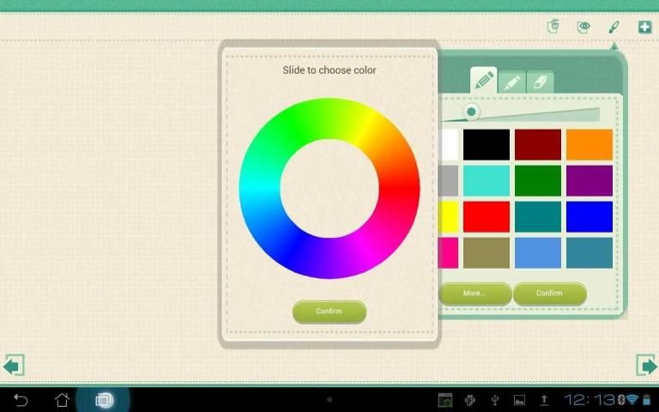659x412 pixels.
Task: Click the brush size slider handle
Action: click(471, 112)
